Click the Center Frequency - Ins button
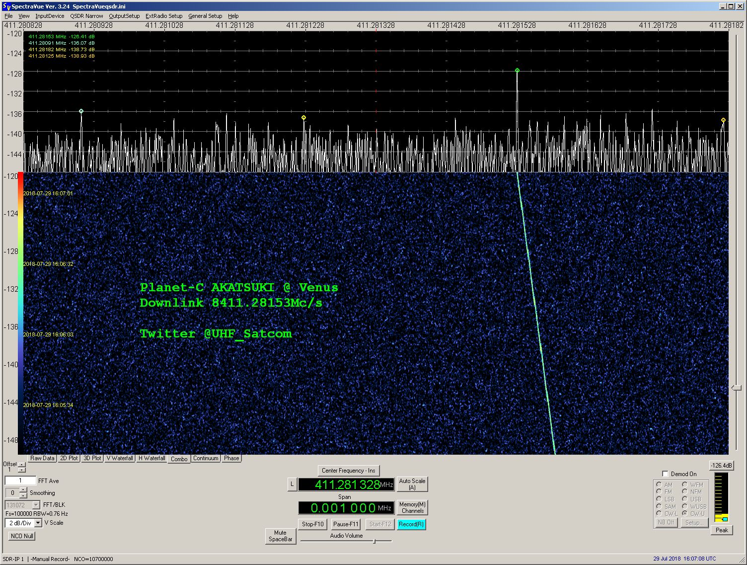Viewport: 747px width, 565px height. [x=349, y=471]
